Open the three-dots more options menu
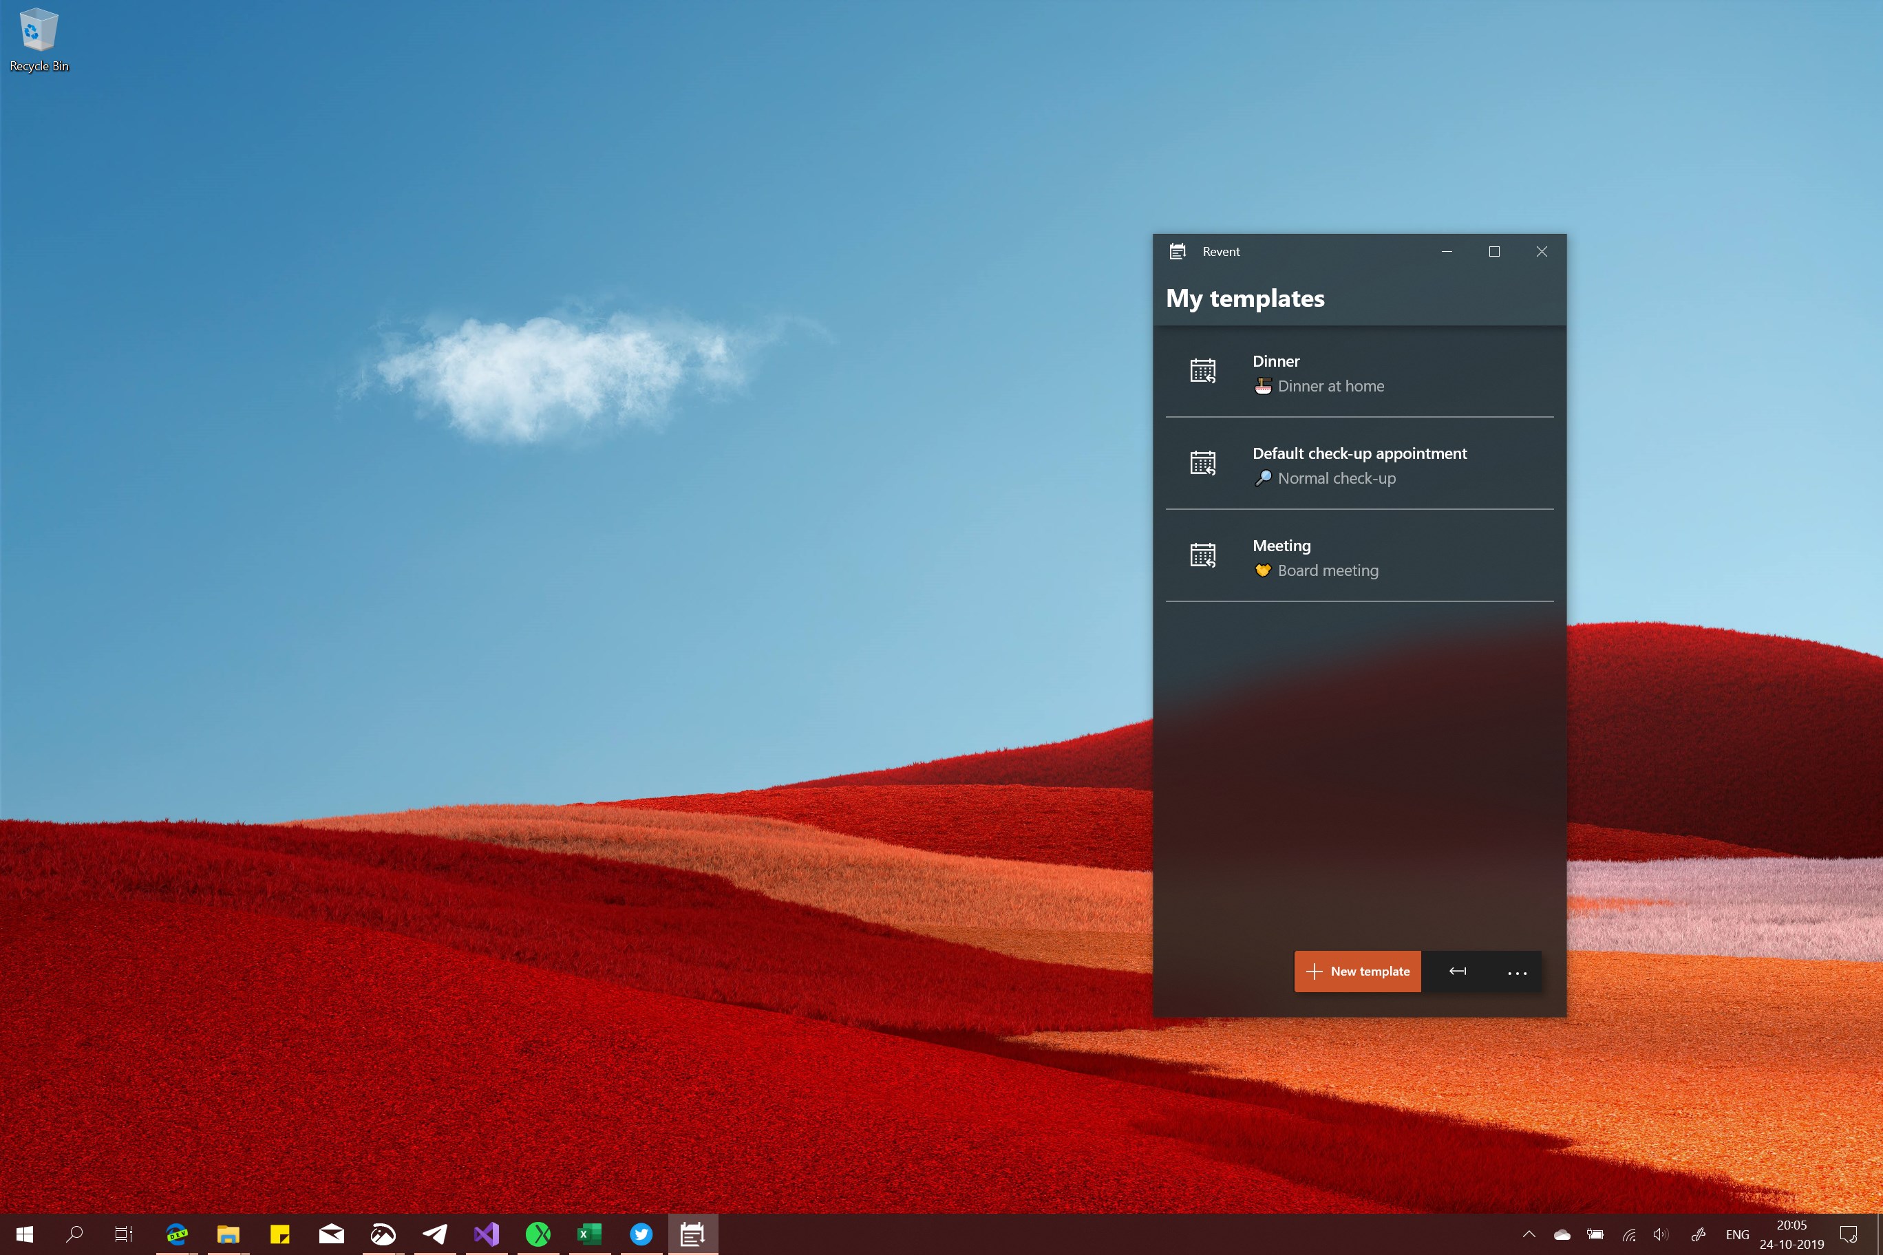Image resolution: width=1883 pixels, height=1255 pixels. tap(1516, 972)
